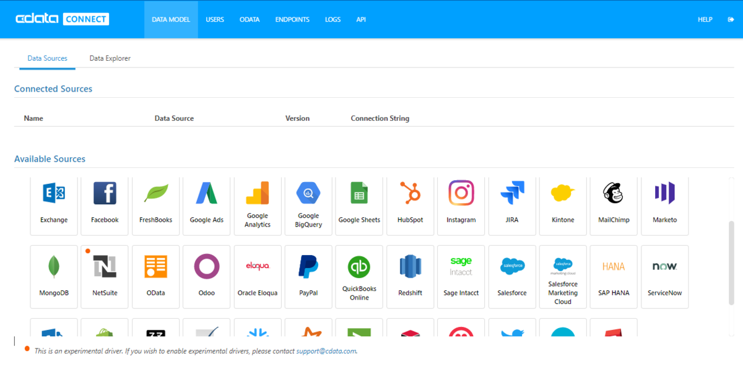Image resolution: width=743 pixels, height=390 pixels.
Task: Pick the QuickBooks Online source
Action: click(x=359, y=277)
